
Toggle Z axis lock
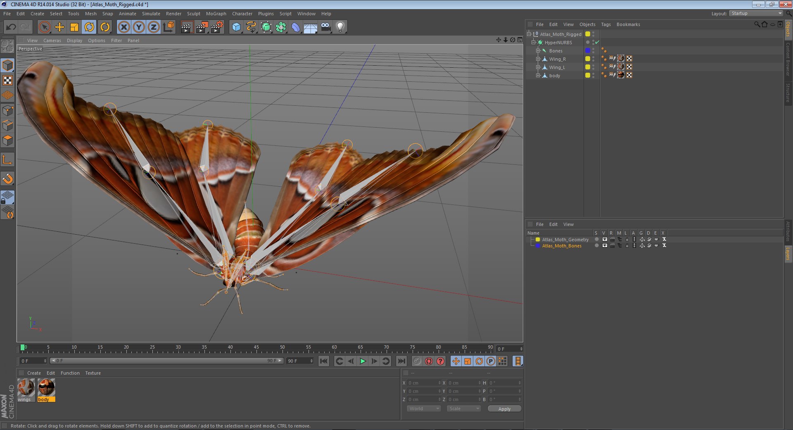(154, 27)
